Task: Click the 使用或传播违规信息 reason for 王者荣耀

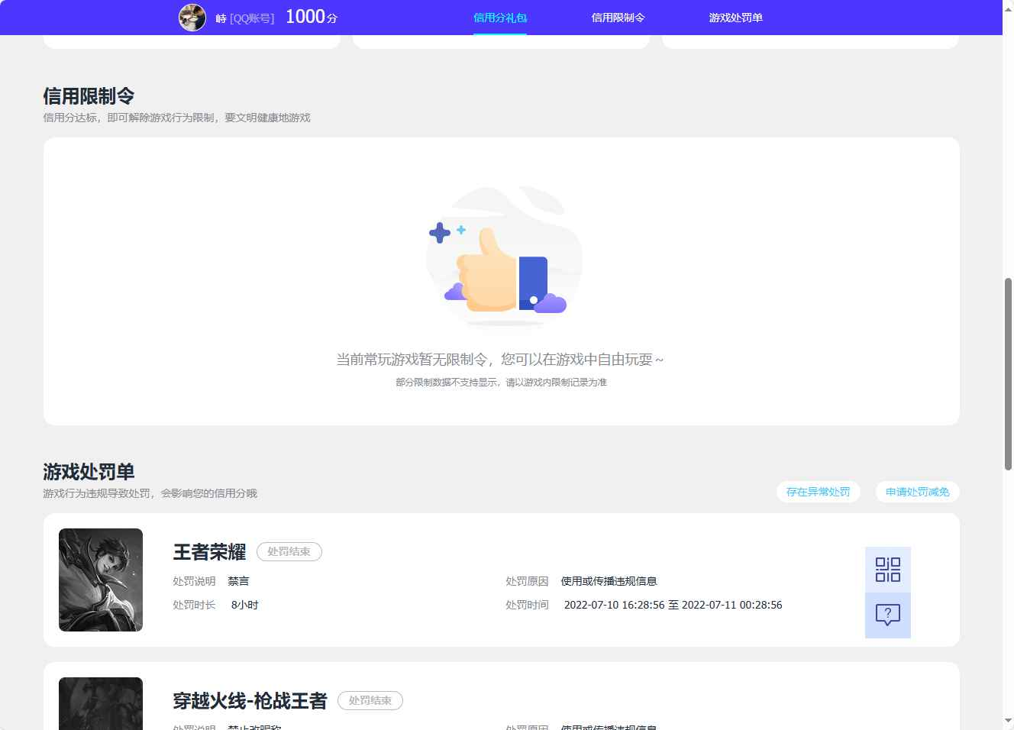Action: click(x=609, y=581)
